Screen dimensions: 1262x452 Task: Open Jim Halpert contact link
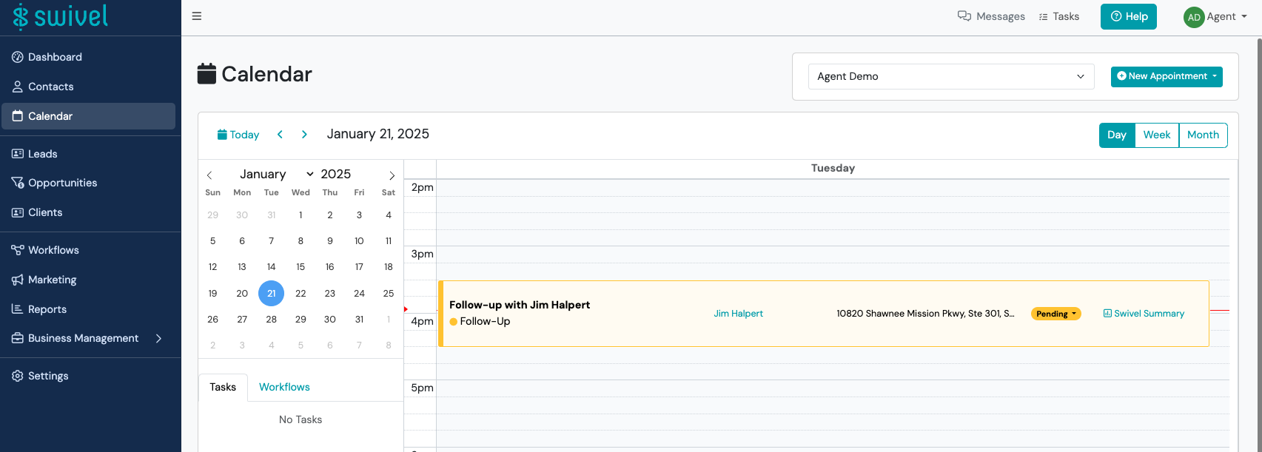pyautogui.click(x=738, y=314)
